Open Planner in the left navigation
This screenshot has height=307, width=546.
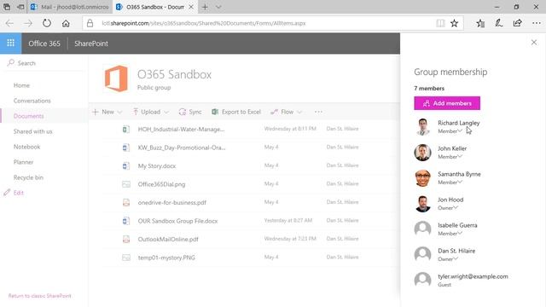[23, 162]
